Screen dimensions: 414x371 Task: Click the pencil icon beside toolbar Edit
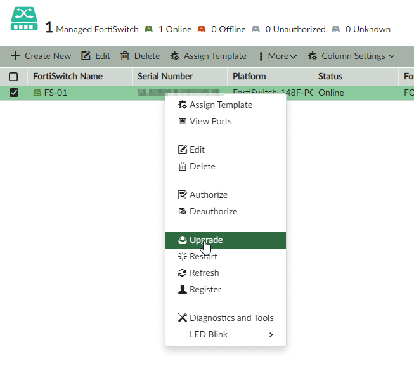86,56
